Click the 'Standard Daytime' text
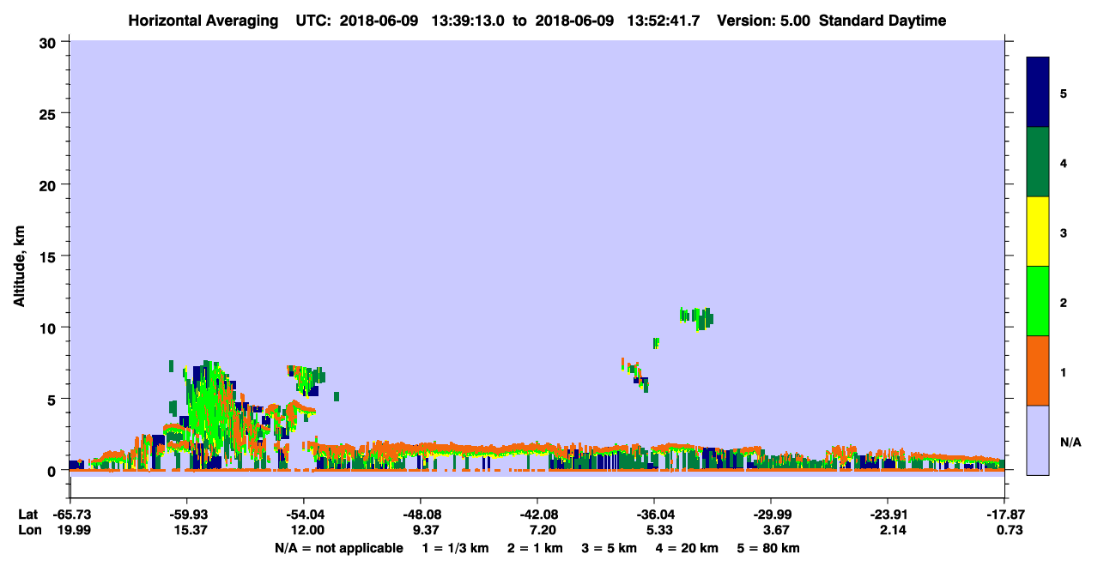The image size is (1116, 572). [882, 21]
